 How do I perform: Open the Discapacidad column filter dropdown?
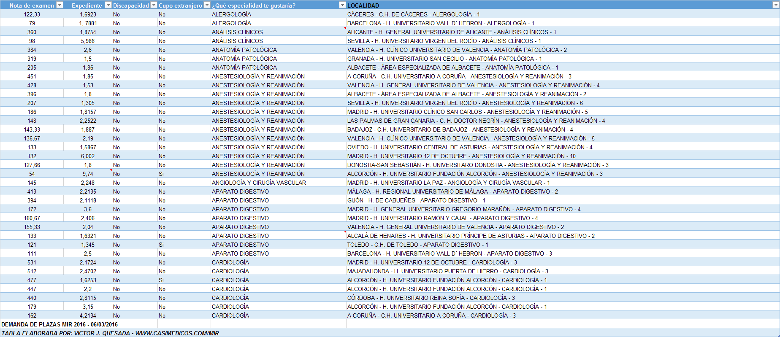point(154,5)
